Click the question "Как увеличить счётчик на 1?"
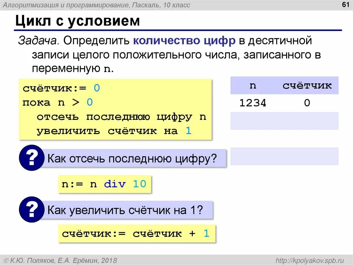Viewport: 353px width, 265px height. [x=125, y=210]
